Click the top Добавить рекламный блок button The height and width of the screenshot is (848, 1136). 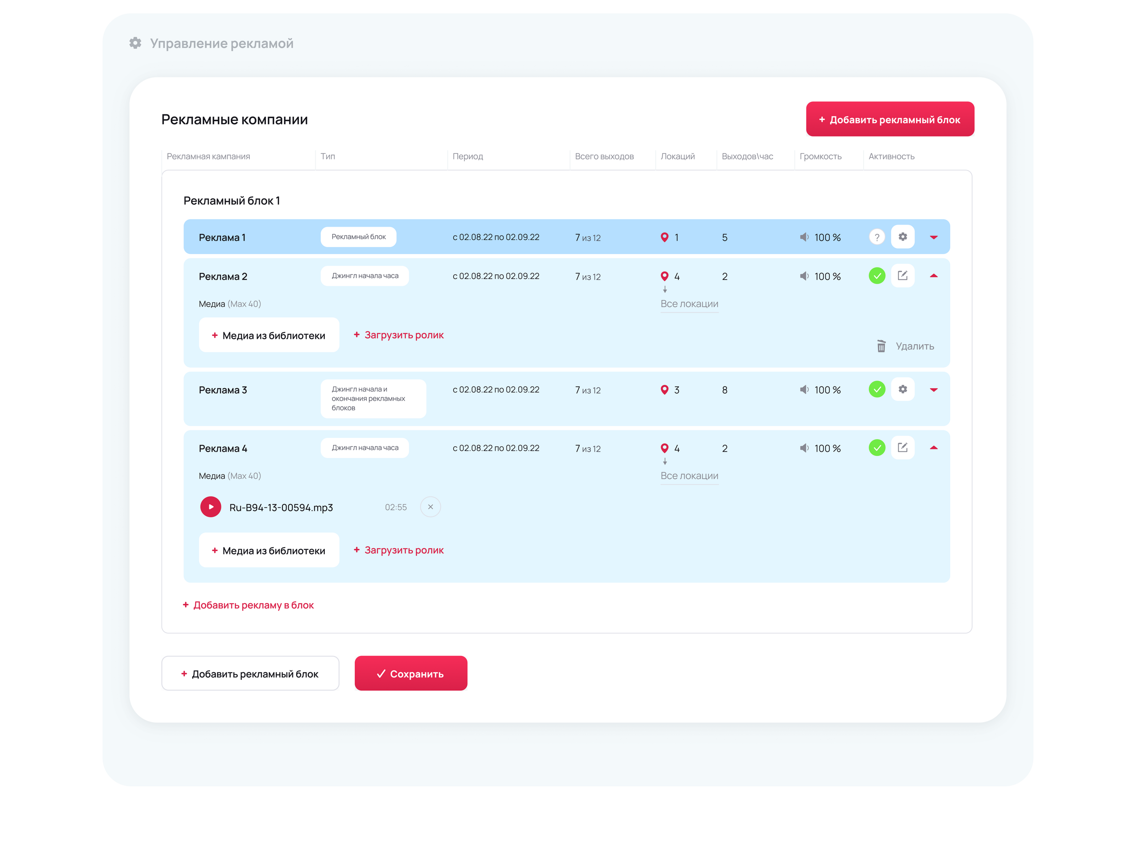point(889,119)
